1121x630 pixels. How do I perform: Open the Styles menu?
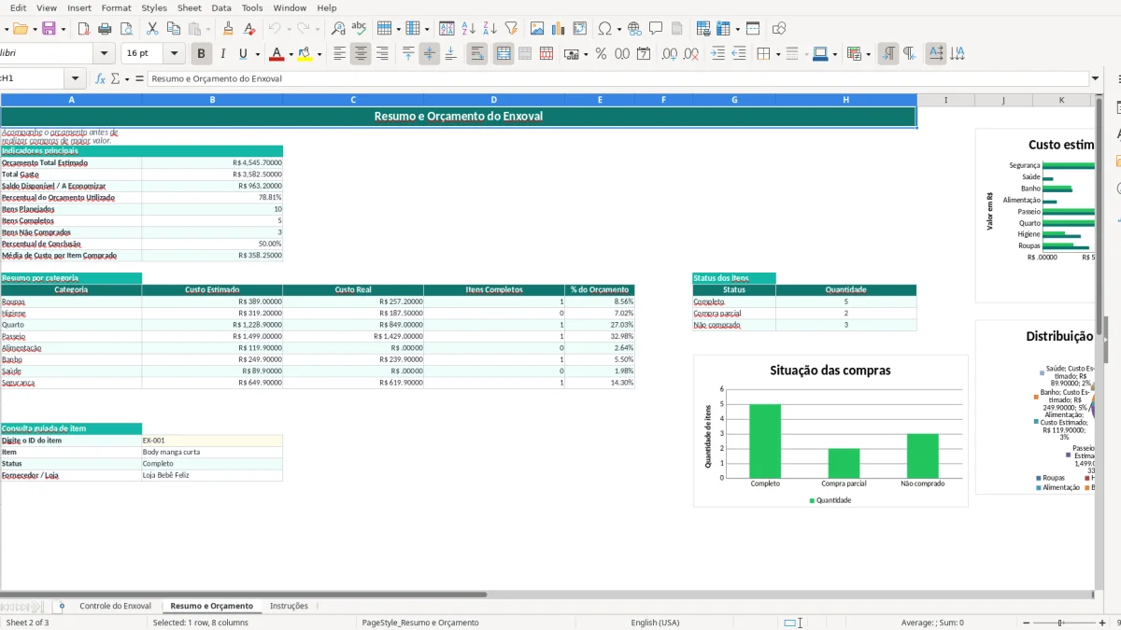(x=154, y=7)
